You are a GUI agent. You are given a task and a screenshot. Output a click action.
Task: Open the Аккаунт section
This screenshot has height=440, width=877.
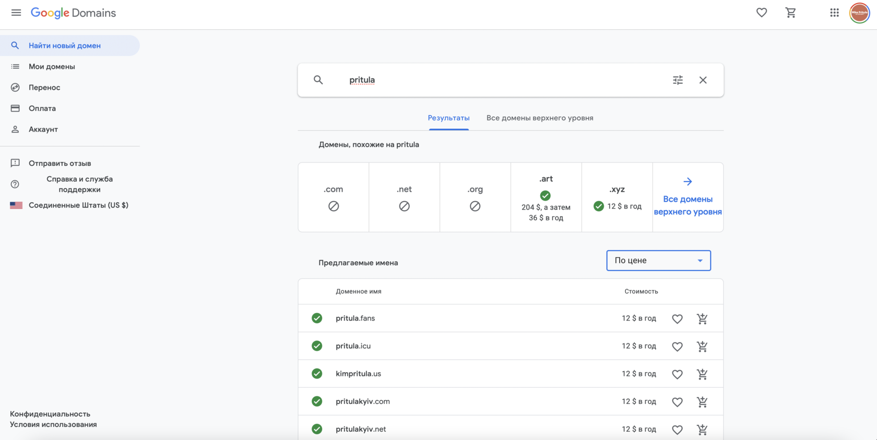(70, 129)
